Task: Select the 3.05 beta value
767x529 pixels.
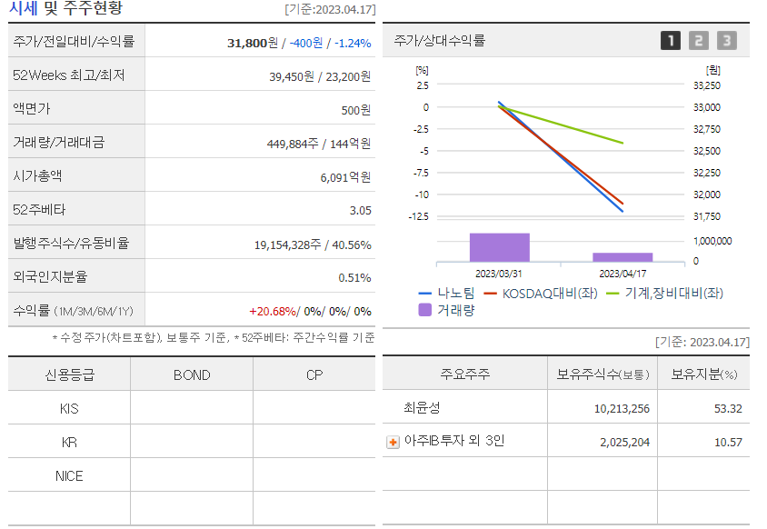Action: click(x=361, y=211)
